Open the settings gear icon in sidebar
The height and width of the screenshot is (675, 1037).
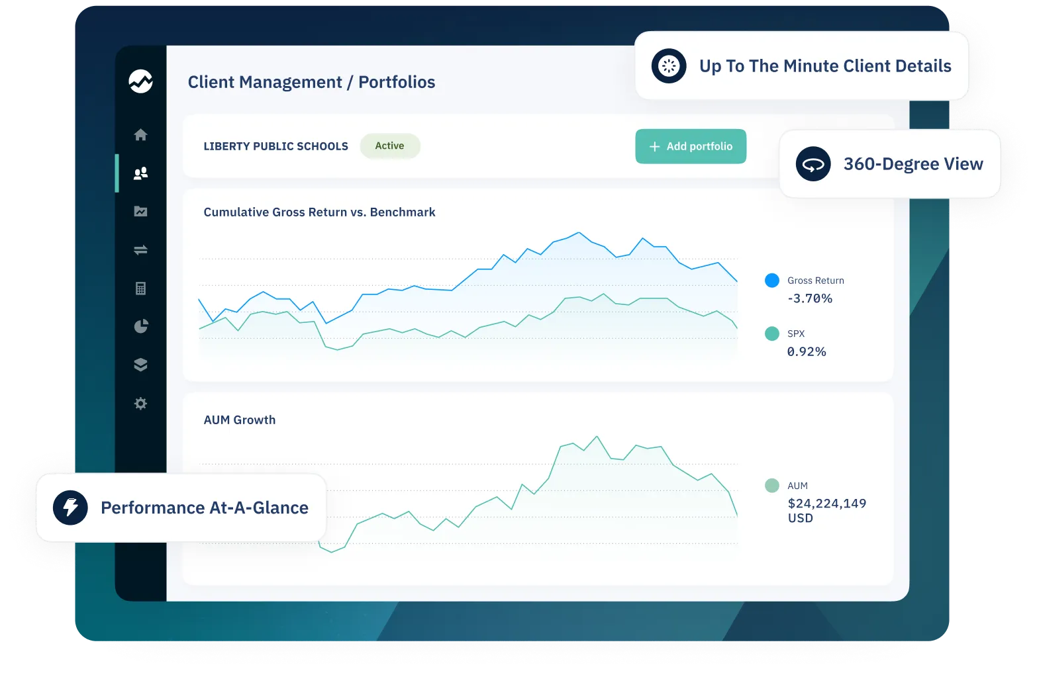pos(140,404)
